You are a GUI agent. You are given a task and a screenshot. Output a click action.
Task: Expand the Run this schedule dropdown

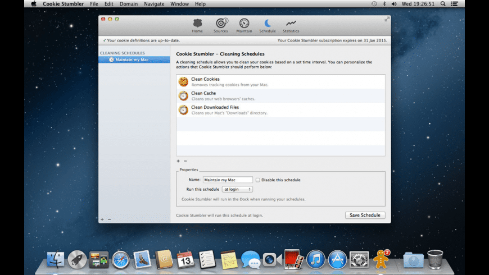point(237,189)
